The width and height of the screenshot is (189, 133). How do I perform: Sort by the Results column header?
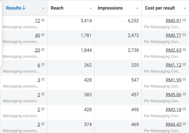(13, 8)
